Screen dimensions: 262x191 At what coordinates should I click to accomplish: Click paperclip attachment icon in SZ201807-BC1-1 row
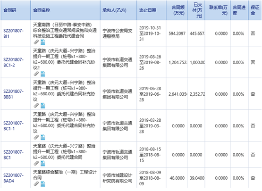36,137
